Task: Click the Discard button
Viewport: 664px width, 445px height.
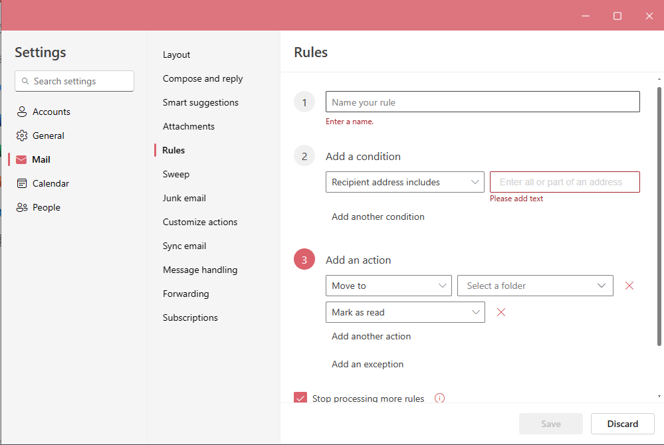Action: click(623, 424)
